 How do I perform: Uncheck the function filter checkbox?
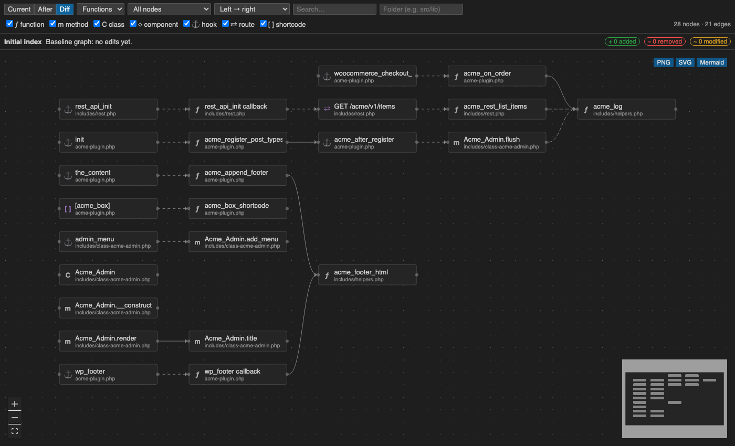(9, 24)
